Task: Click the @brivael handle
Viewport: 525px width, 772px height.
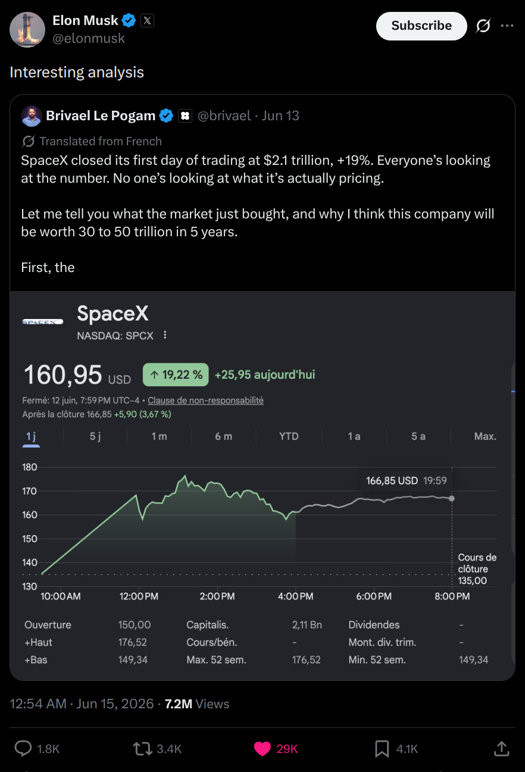Action: pyautogui.click(x=224, y=115)
